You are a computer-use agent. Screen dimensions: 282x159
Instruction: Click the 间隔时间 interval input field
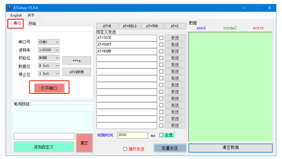point(132,135)
